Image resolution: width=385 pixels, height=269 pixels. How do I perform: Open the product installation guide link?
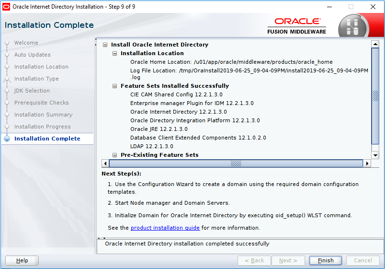[x=165, y=228]
